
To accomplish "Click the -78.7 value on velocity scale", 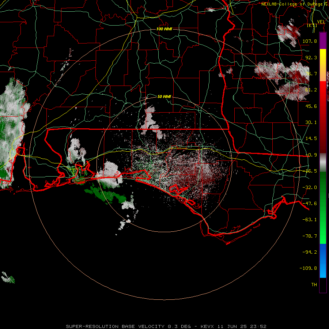I will click(310, 236).
